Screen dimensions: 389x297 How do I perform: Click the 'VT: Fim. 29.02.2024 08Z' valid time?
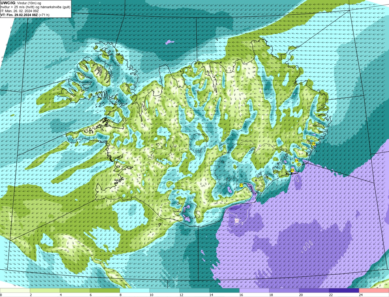click(x=19, y=15)
